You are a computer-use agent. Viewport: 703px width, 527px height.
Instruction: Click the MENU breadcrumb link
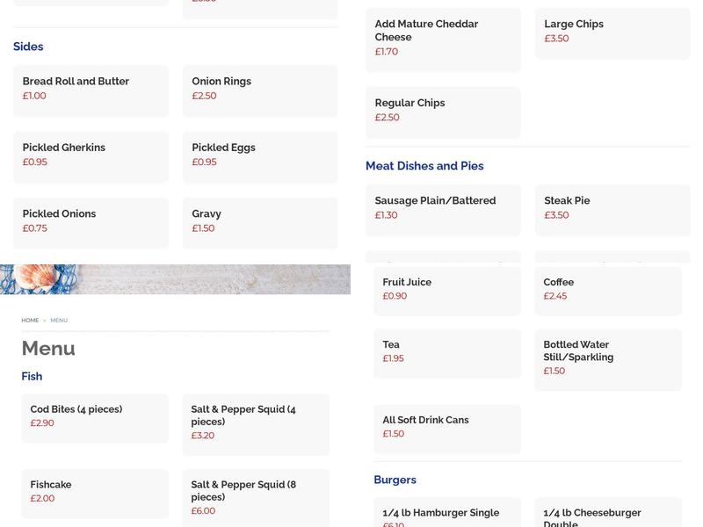tap(58, 320)
